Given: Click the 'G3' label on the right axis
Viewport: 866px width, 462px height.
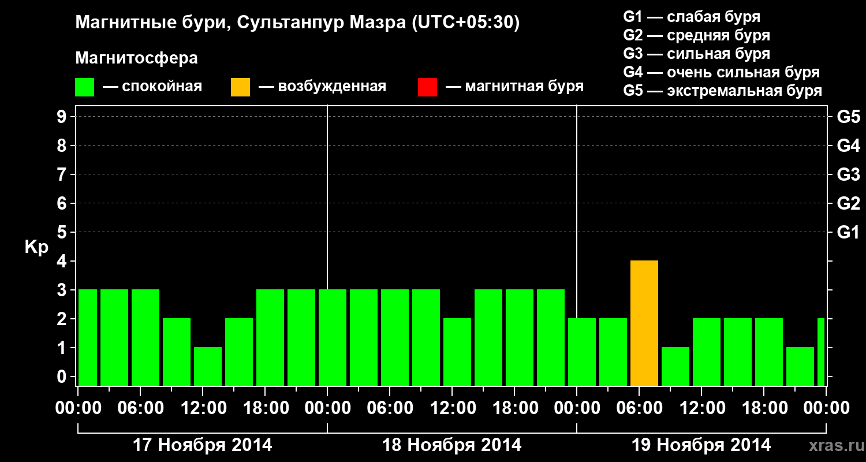Looking at the screenshot, I should click(x=849, y=174).
